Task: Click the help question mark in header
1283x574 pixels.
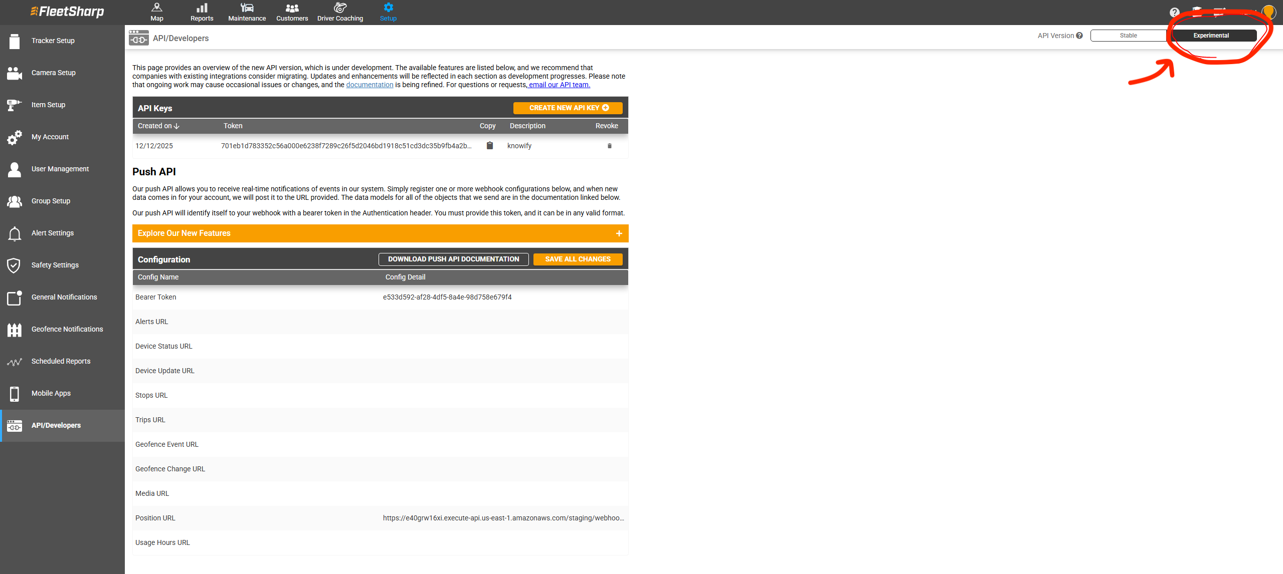Action: (1174, 13)
